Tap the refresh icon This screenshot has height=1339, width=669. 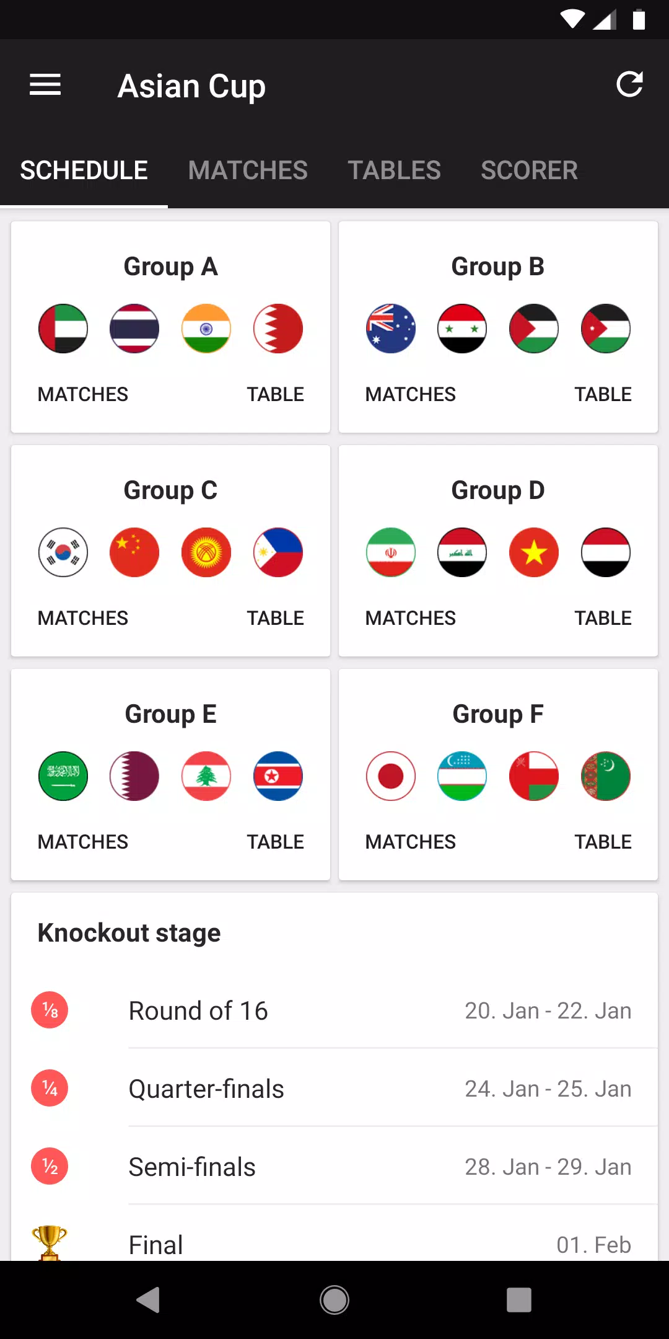coord(629,85)
